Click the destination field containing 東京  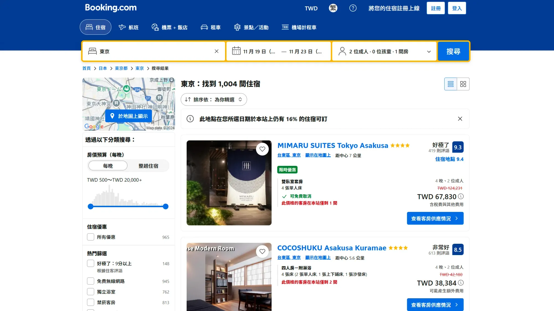click(x=154, y=51)
